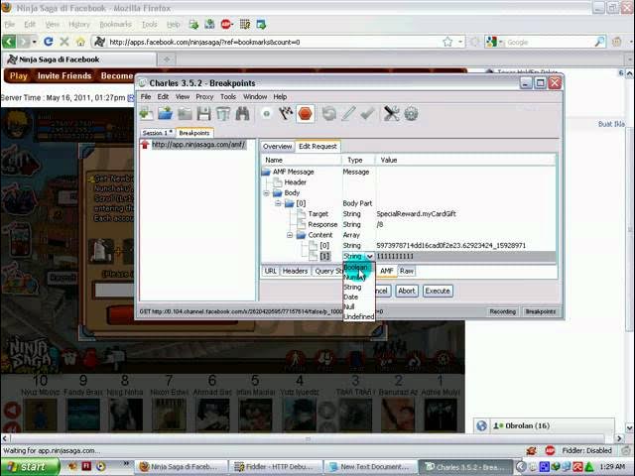Collapse the Body node in AMF tree
Viewport: 635px width, 476px height.
coord(266,192)
